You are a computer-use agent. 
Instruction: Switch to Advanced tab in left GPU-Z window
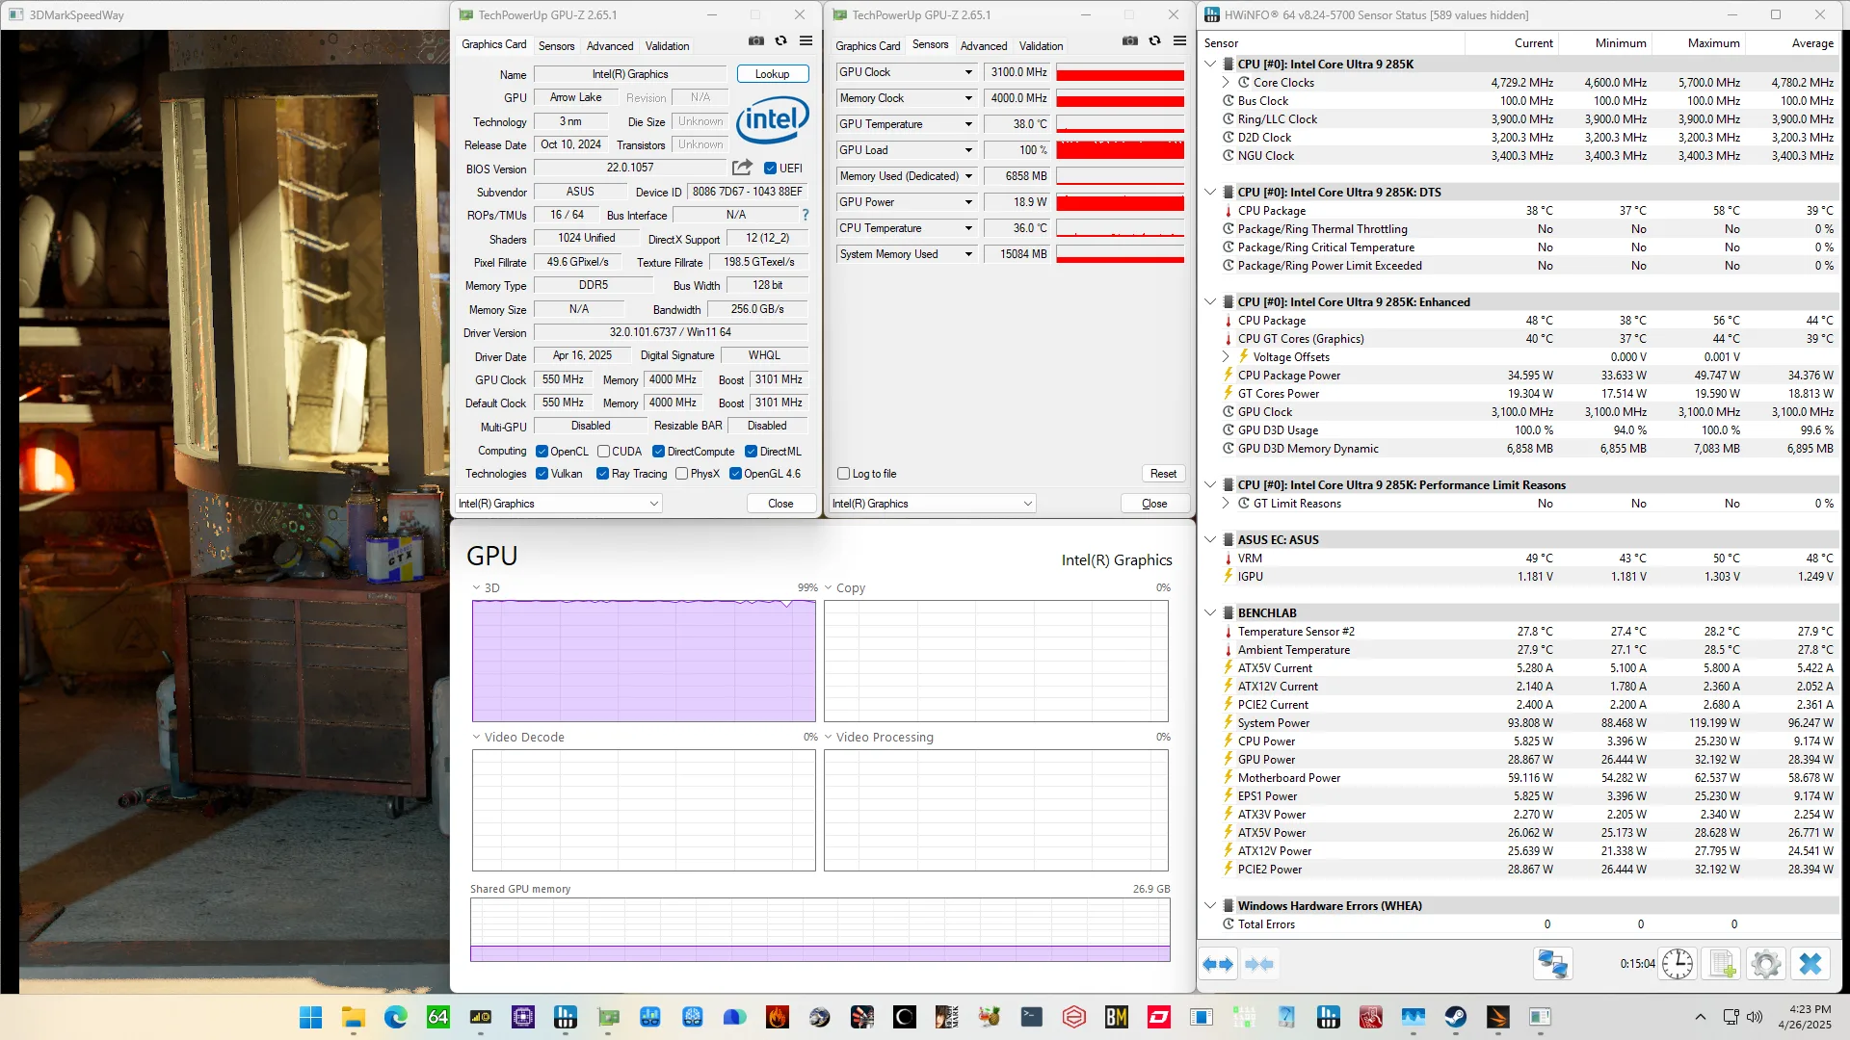tap(610, 46)
